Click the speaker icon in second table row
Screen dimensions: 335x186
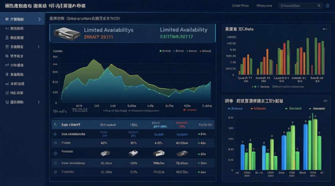tap(55, 134)
